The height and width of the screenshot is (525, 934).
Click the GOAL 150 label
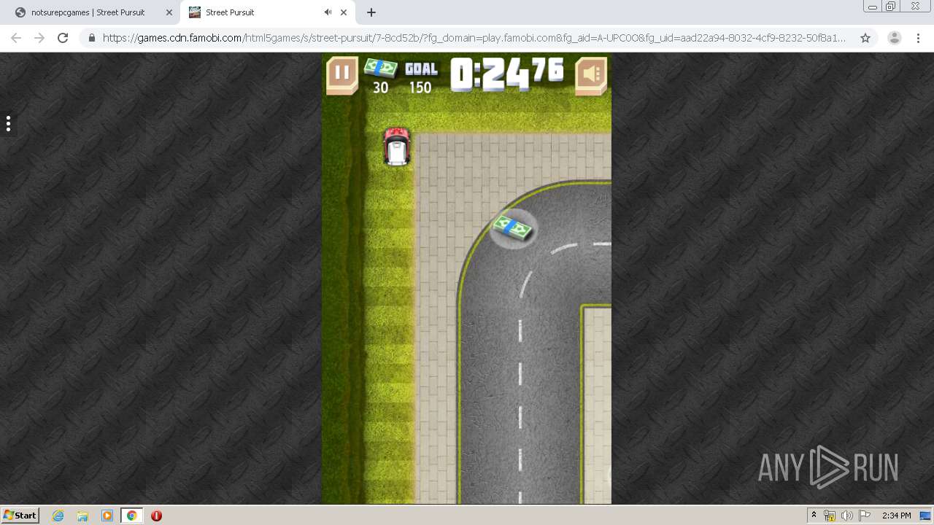point(420,78)
